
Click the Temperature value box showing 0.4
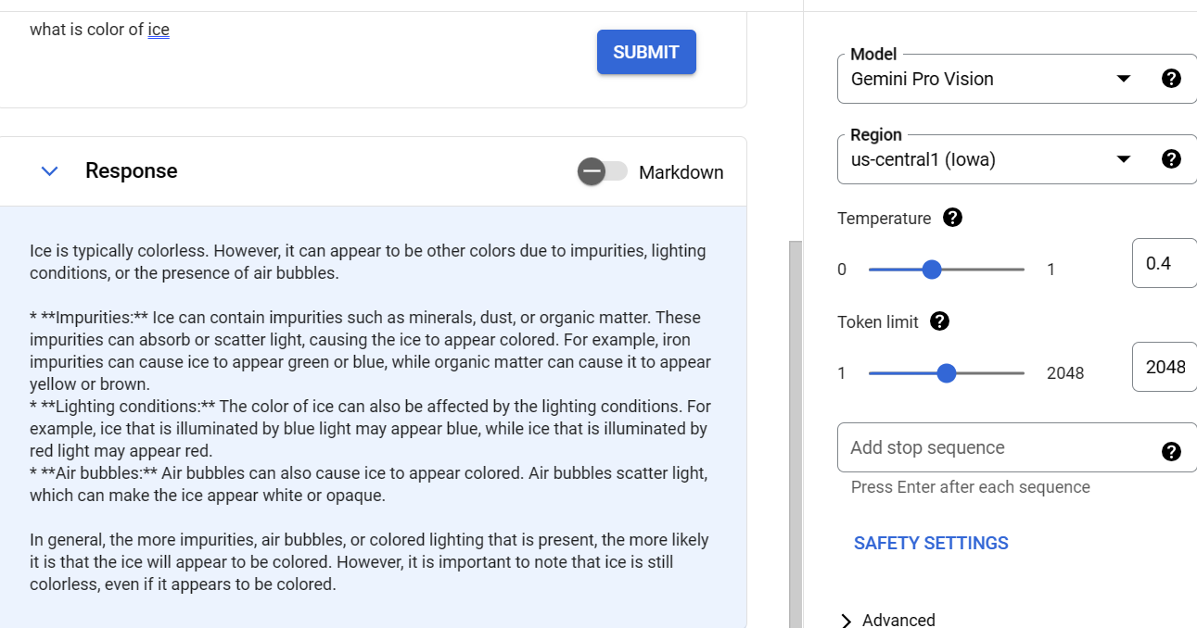1163,263
